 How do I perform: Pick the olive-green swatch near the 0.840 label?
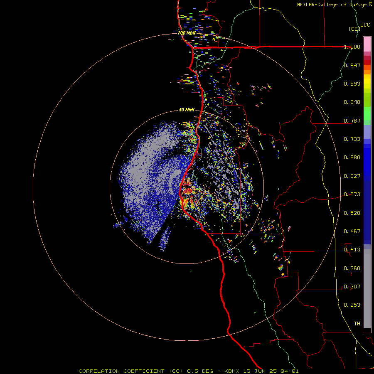click(367, 100)
